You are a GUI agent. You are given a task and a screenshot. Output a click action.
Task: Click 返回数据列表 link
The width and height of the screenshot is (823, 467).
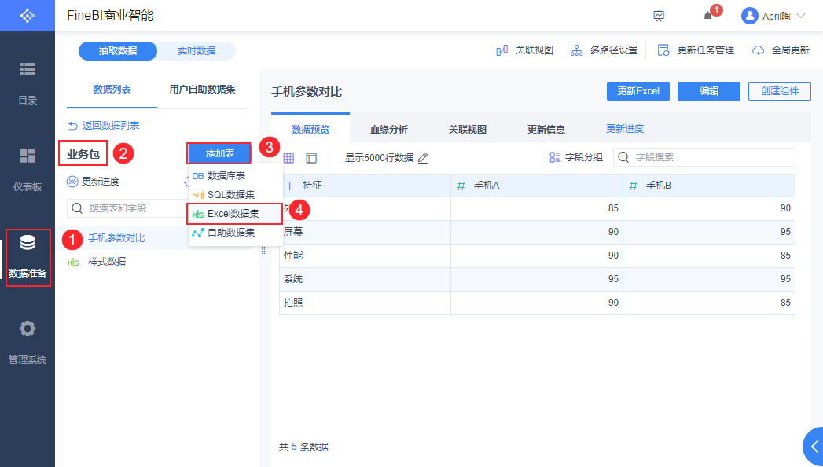tap(104, 126)
